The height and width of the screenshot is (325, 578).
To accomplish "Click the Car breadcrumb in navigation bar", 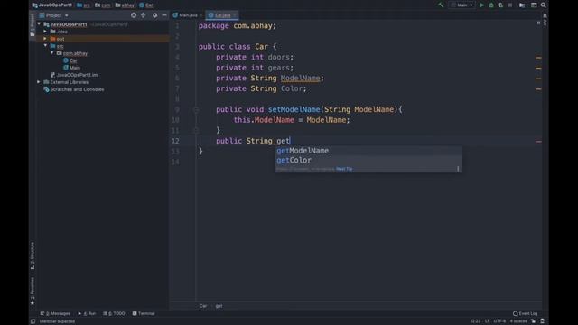I will point(146,5).
